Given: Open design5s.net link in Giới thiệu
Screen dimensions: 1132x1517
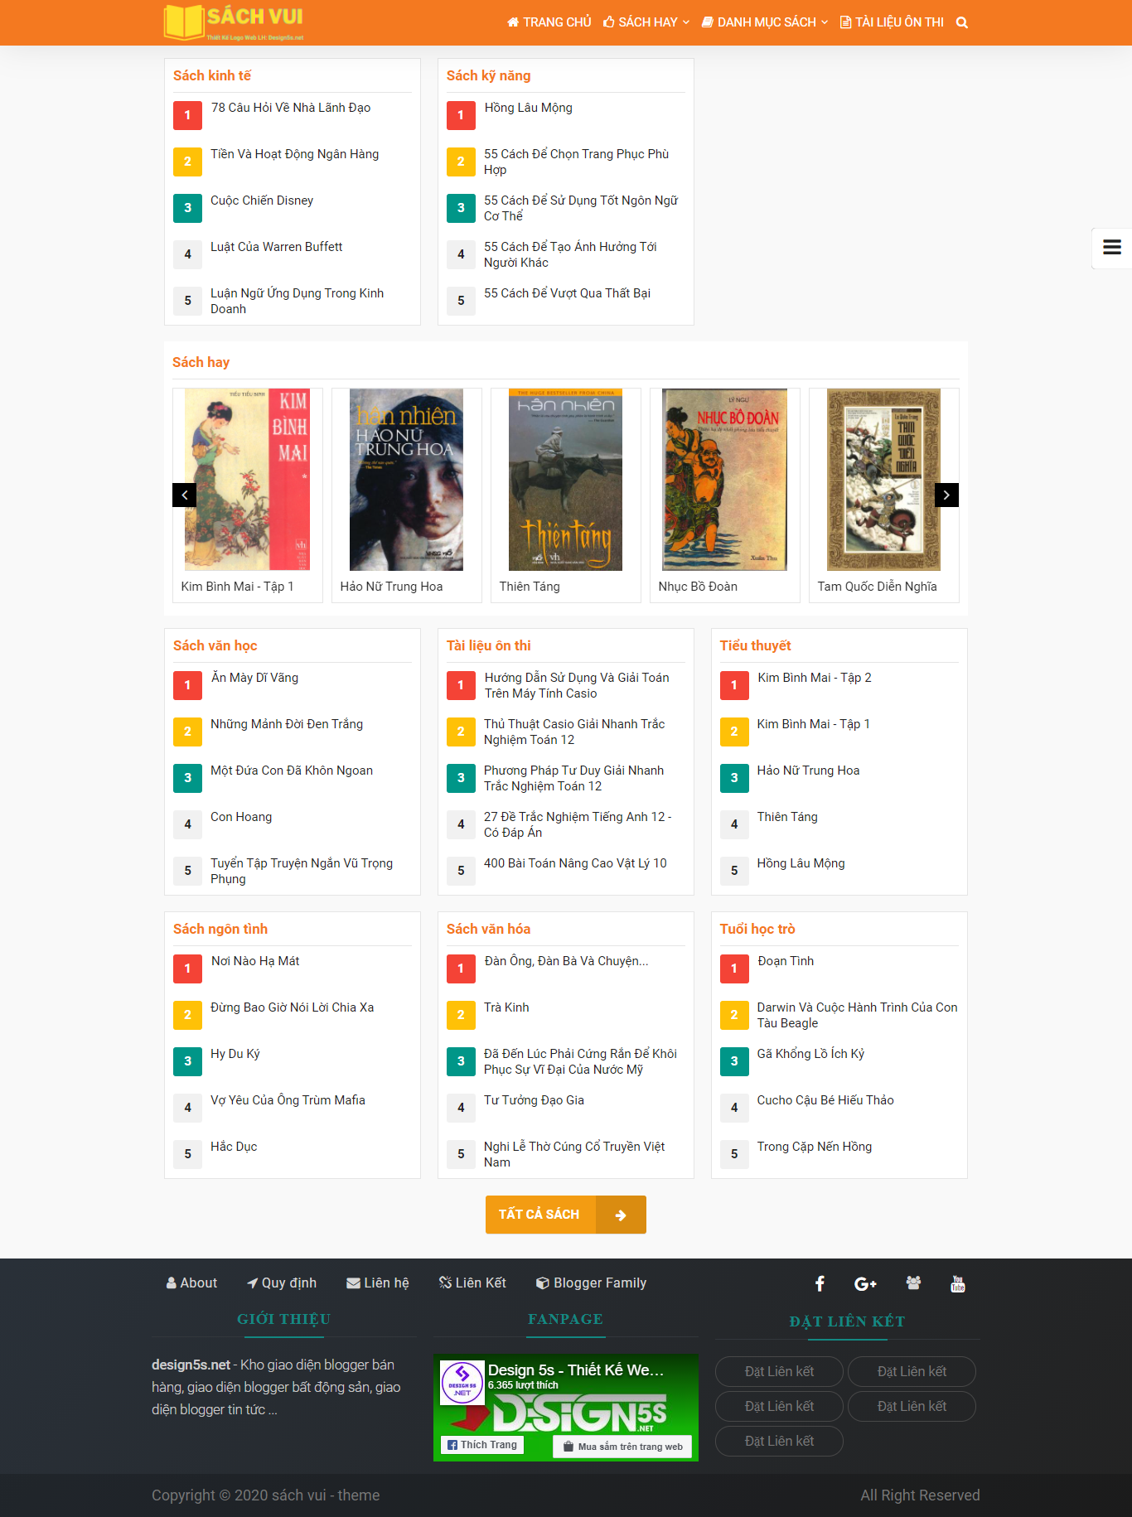Looking at the screenshot, I should click(x=191, y=1365).
